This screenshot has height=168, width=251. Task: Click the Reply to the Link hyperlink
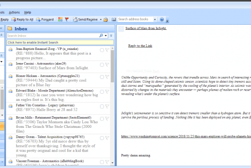[140, 46]
